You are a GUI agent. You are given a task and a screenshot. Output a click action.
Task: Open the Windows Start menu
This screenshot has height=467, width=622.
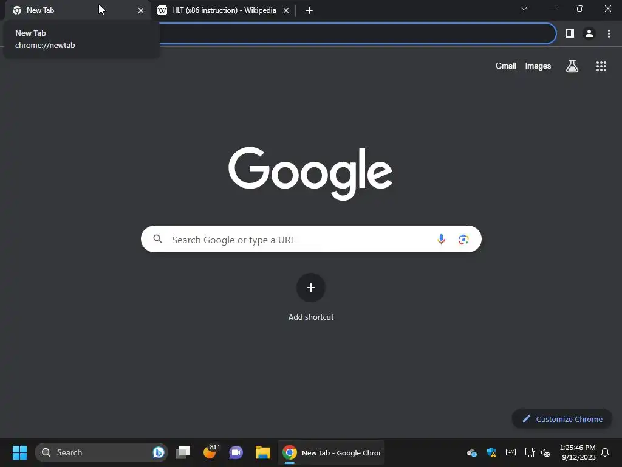coord(19,452)
